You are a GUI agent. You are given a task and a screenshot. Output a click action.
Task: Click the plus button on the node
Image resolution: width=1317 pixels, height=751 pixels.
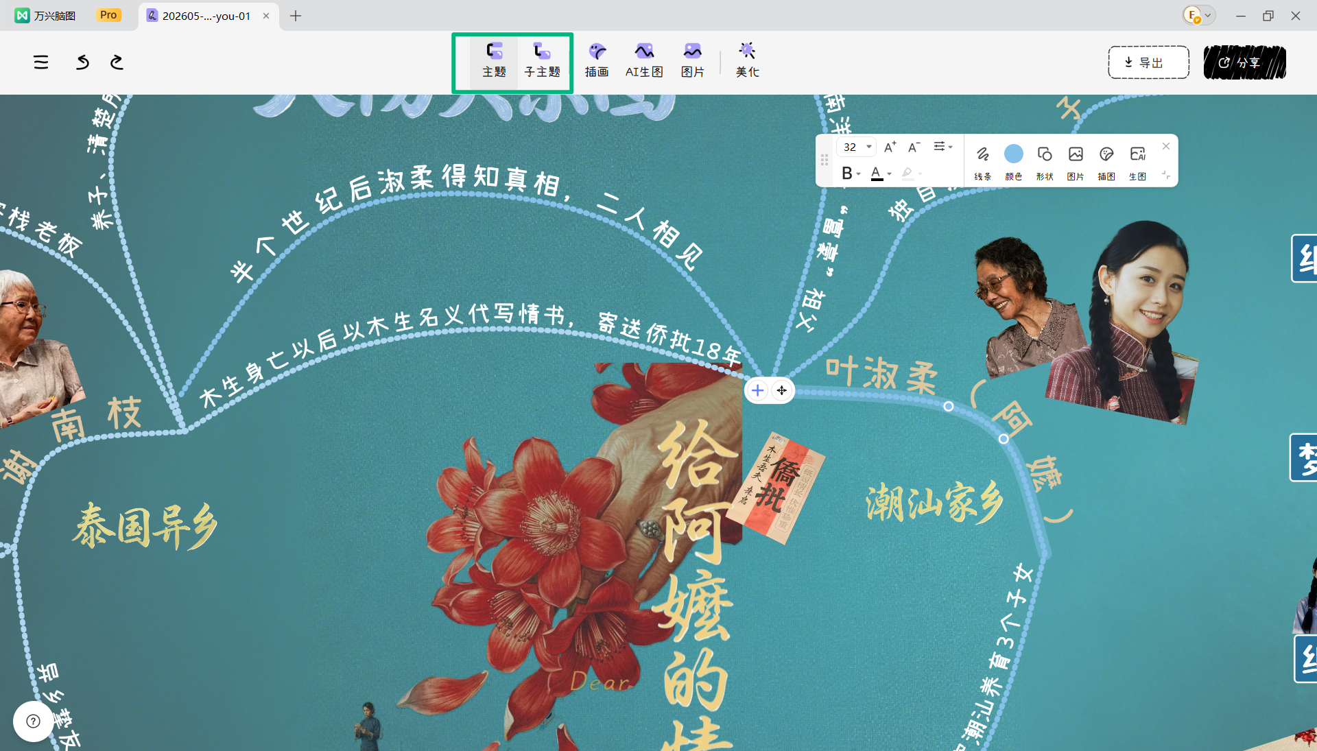coord(757,390)
